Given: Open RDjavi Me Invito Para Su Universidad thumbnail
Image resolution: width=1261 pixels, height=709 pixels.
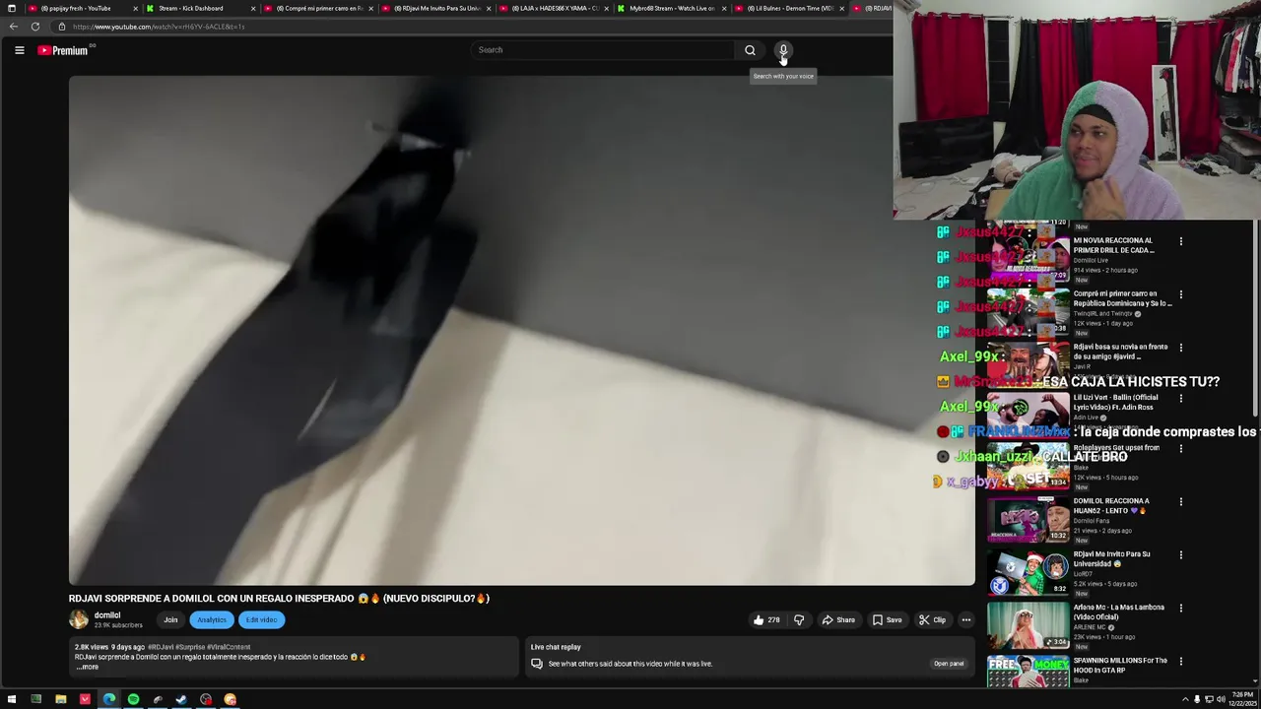Looking at the screenshot, I should (1029, 573).
